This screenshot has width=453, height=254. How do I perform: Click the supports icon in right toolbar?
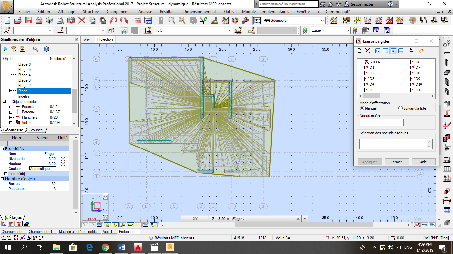(x=447, y=148)
